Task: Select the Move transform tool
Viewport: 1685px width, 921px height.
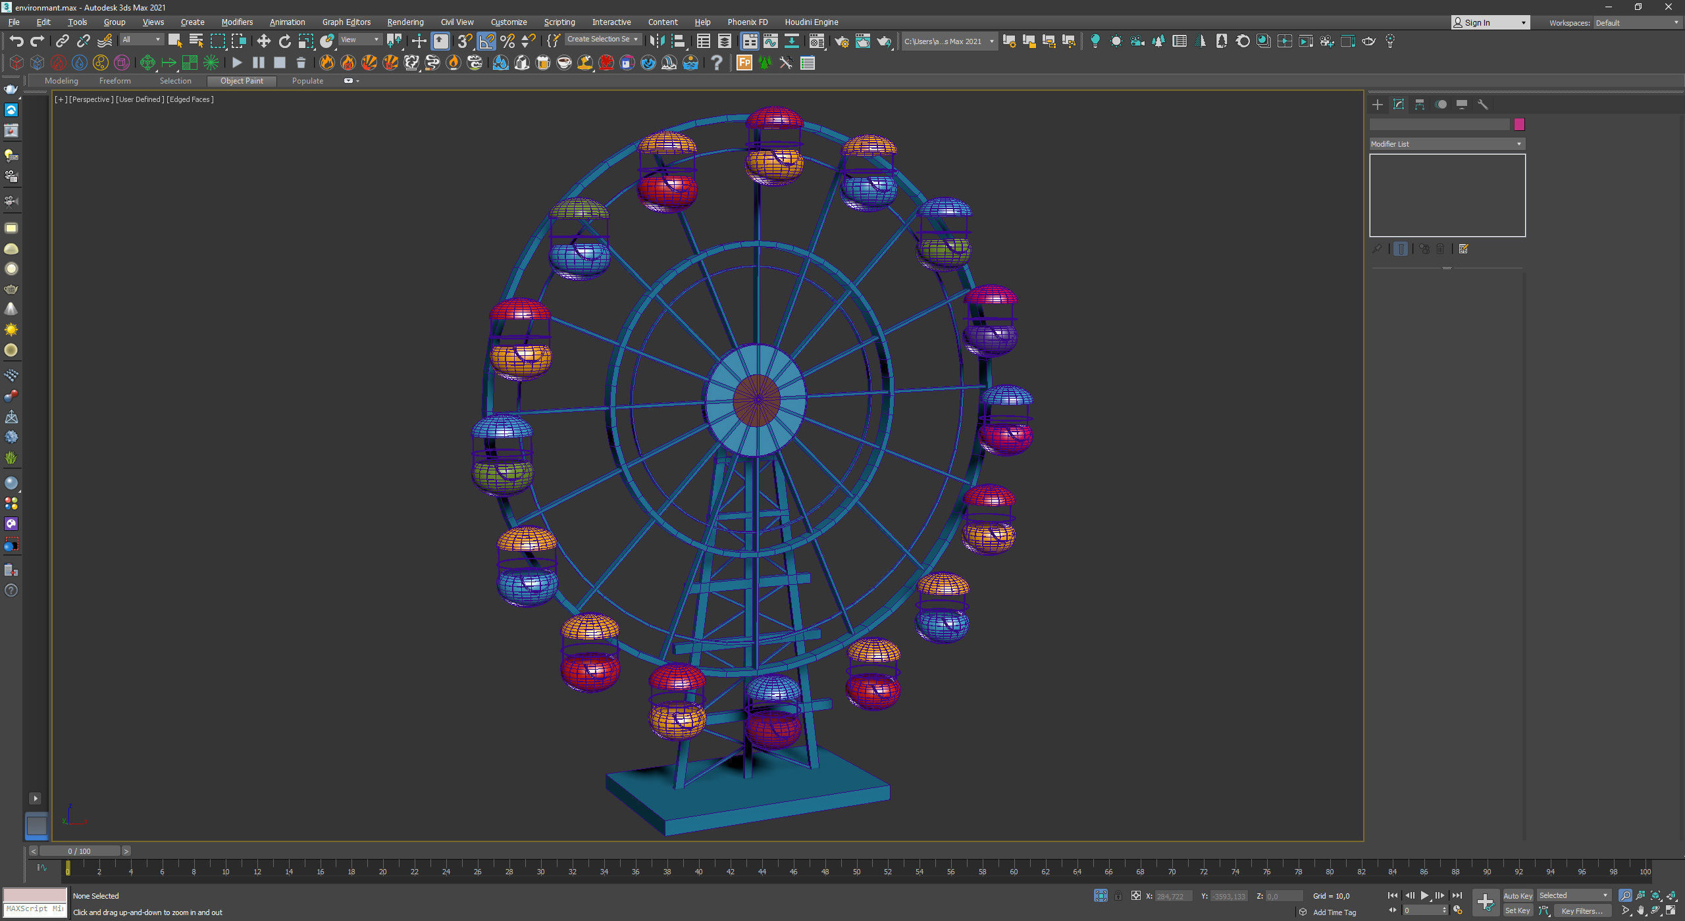Action: (x=263, y=41)
